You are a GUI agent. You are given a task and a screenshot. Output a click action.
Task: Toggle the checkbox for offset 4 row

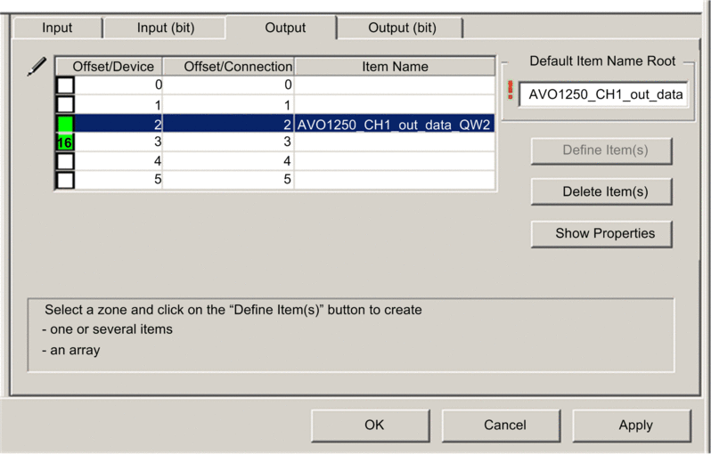point(65,161)
